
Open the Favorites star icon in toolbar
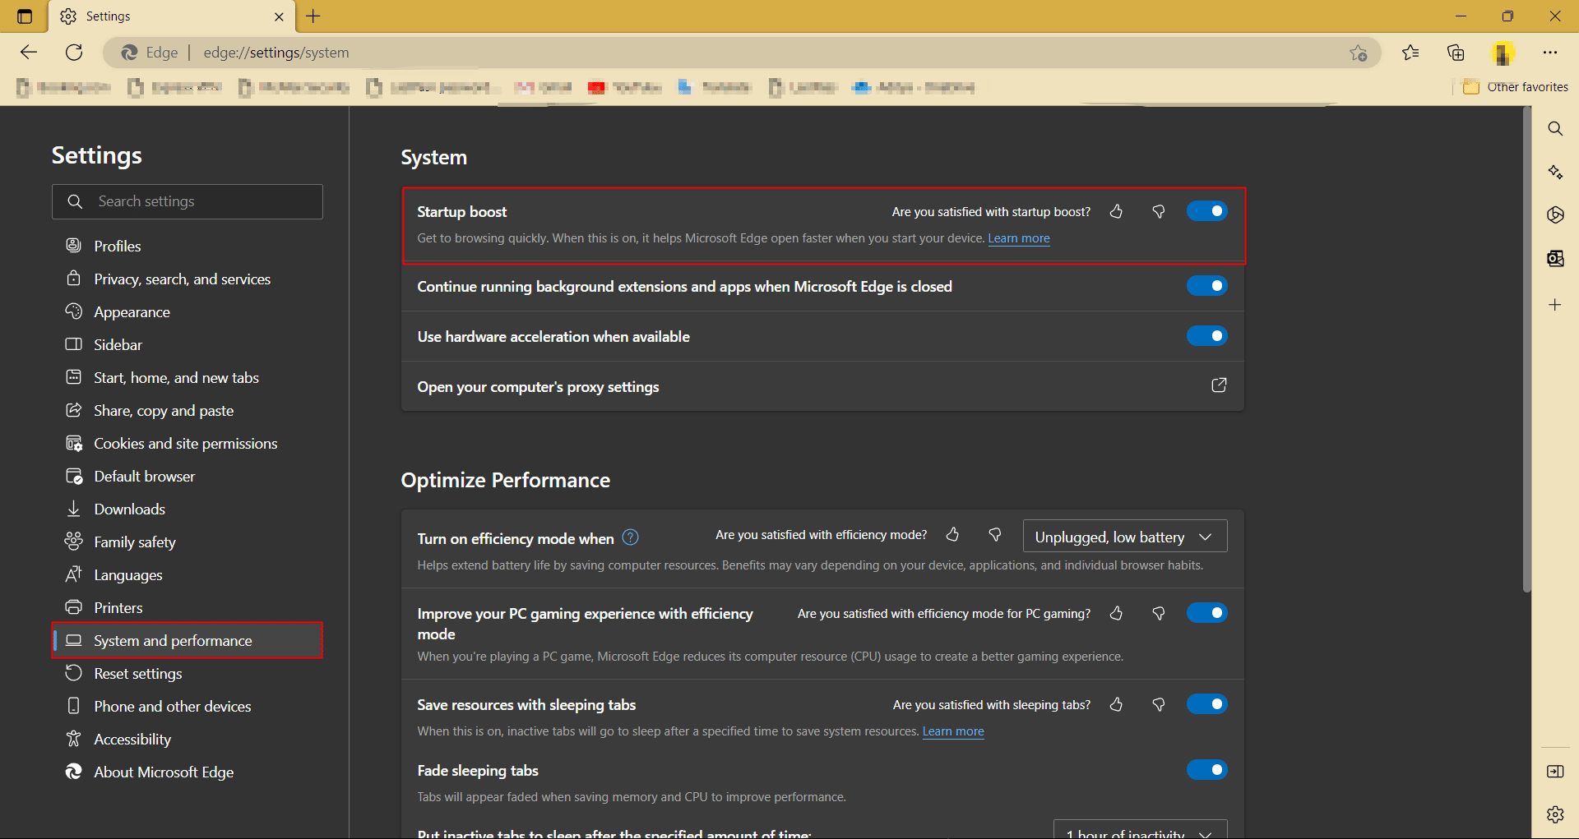(x=1410, y=53)
